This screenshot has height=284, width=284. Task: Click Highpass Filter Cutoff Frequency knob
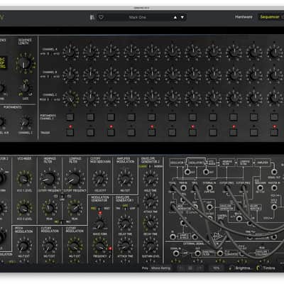coord(50,179)
